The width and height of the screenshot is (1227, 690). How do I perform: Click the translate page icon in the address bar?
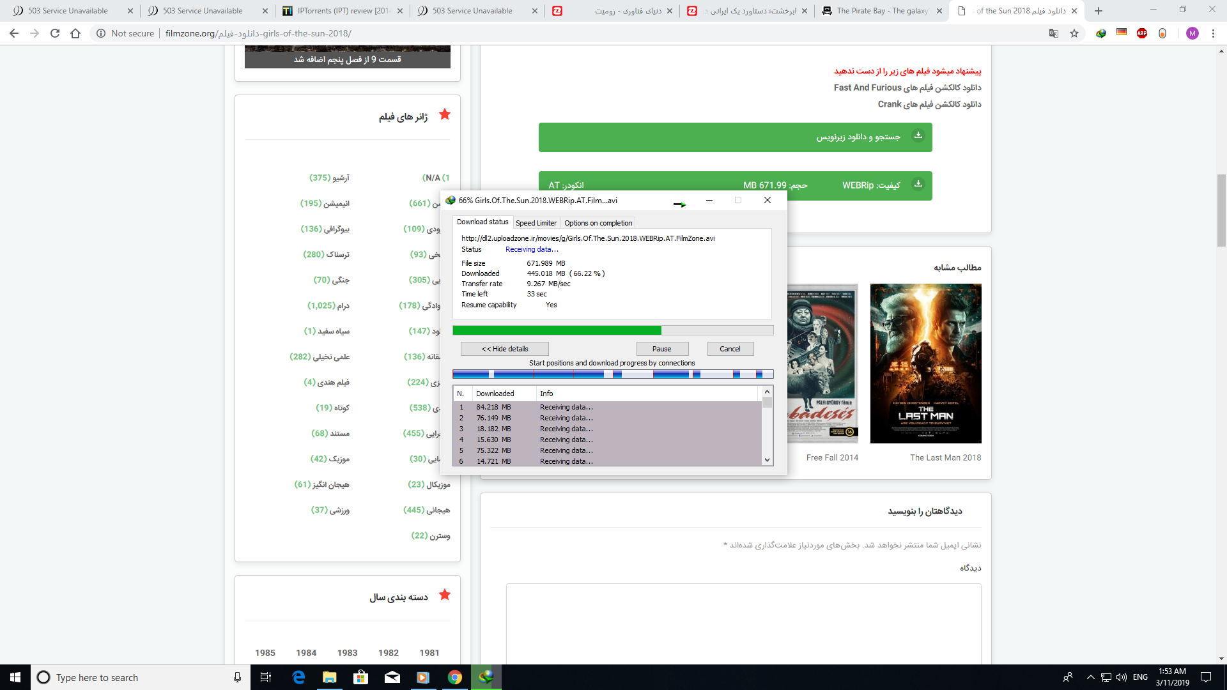tap(1054, 33)
